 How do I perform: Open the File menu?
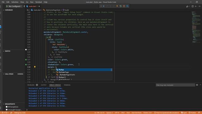pyautogui.click(x=3, y=2)
